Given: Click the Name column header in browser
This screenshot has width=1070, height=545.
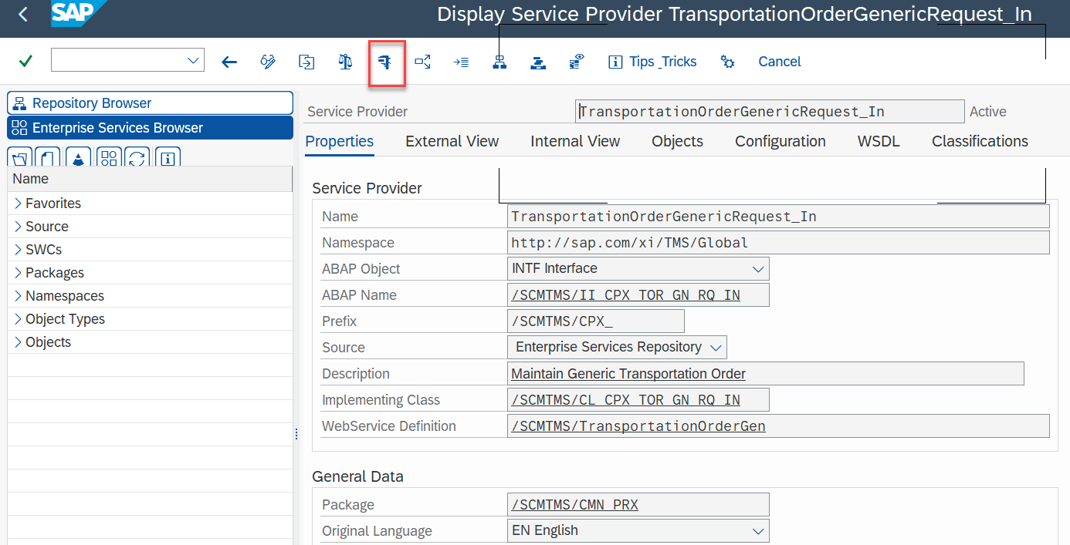Looking at the screenshot, I should click(x=150, y=179).
